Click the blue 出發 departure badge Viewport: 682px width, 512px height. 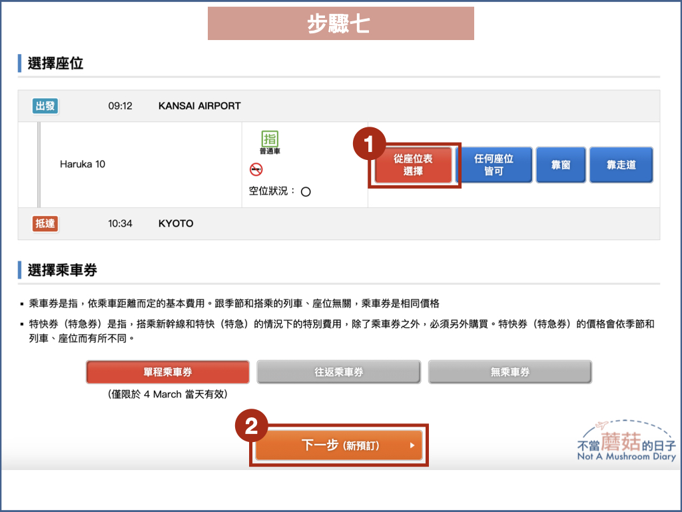pyautogui.click(x=44, y=105)
